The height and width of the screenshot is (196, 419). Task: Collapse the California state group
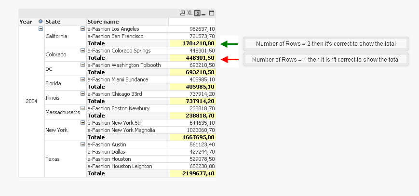pyautogui.click(x=82, y=29)
